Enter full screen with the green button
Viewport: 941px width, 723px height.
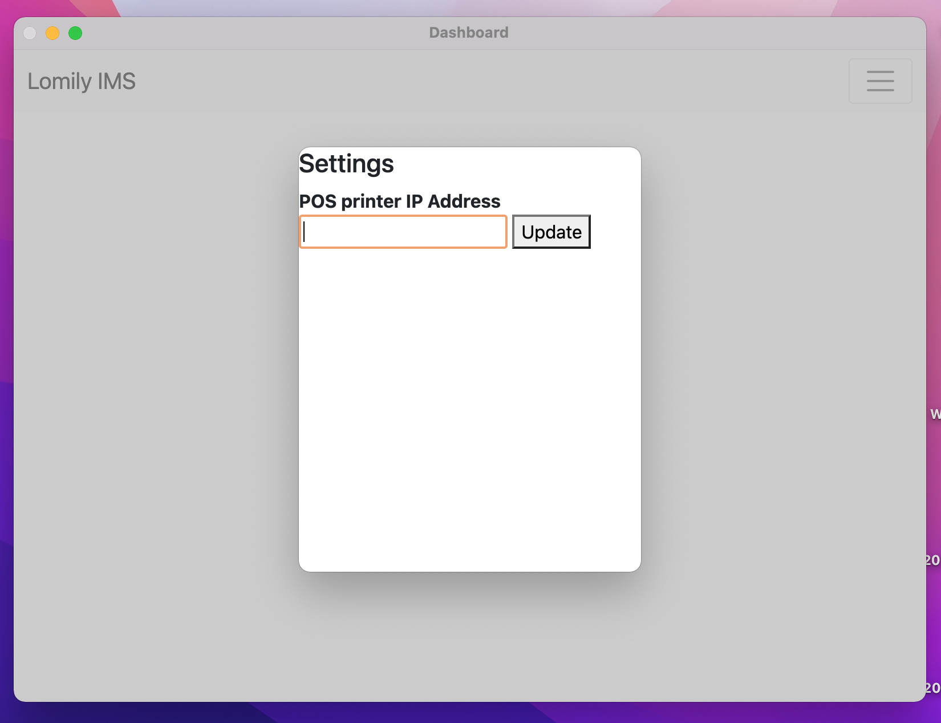pos(75,33)
